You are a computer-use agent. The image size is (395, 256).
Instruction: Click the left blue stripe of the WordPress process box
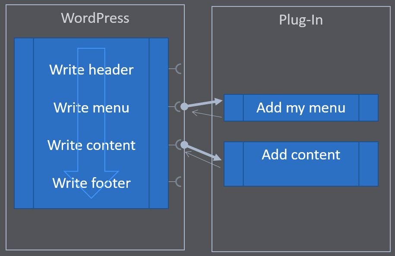(x=24, y=123)
